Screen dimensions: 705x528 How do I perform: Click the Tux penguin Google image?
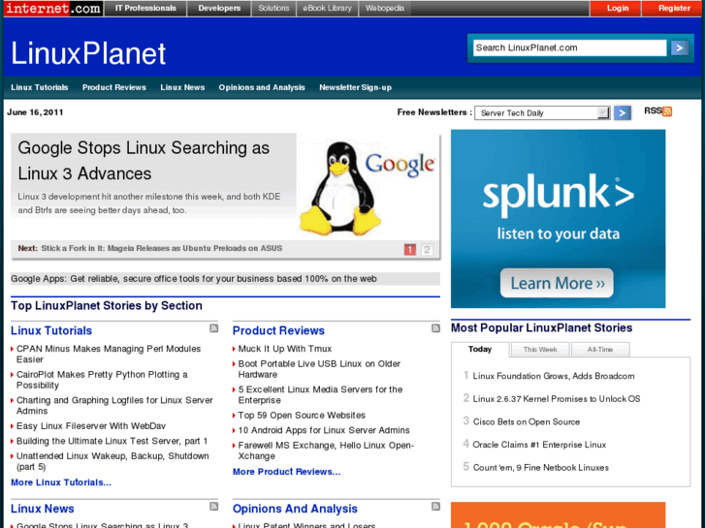pyautogui.click(x=368, y=188)
